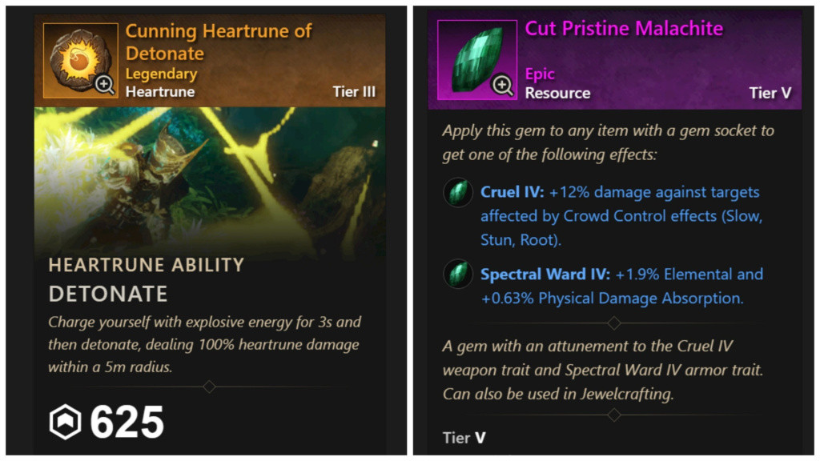Click the Resource item type label
Screen dimensions: 820x461
[557, 93]
